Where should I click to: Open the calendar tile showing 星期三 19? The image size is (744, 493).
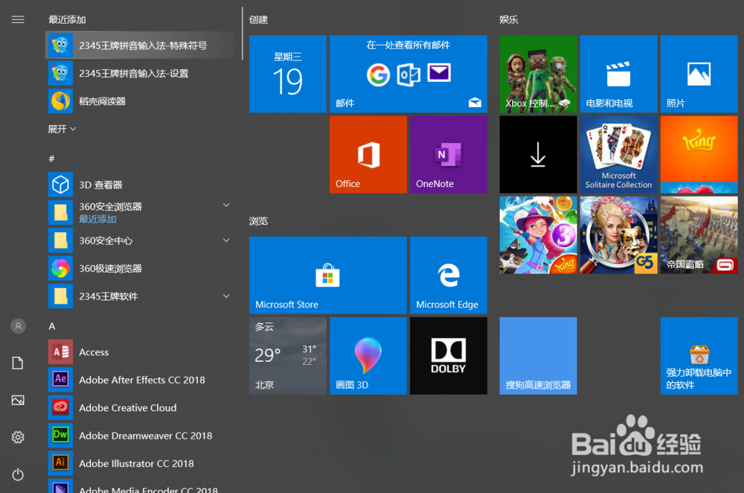[287, 74]
